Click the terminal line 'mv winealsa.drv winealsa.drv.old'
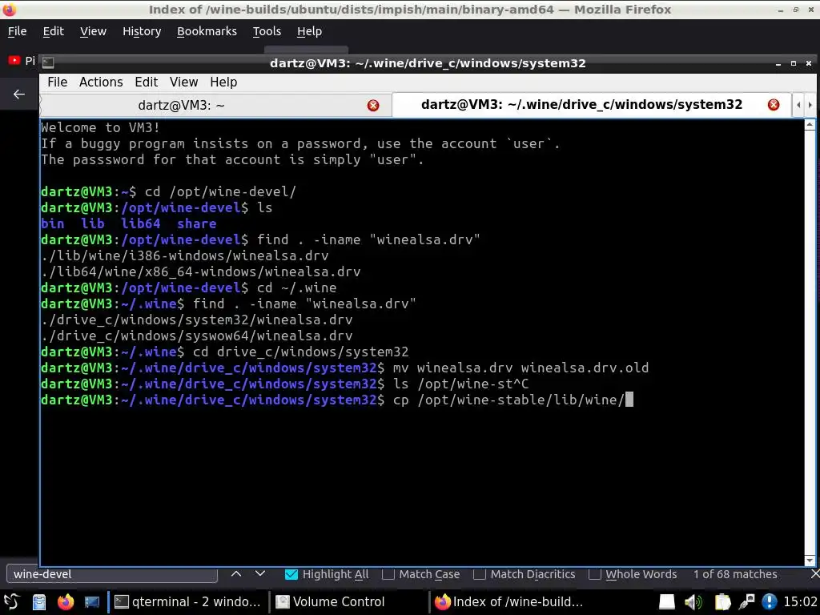Screen dimensions: 820x615 click(521, 368)
